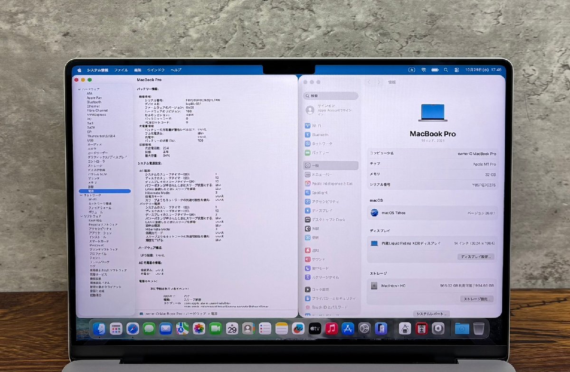Click the 検索 field in System Settings
Screen dimensions: 570x372
click(x=331, y=95)
